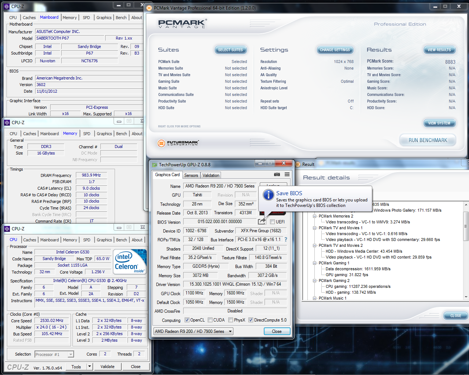Open Bench tab in the CPU-Z window showing Memory timings
This screenshot has height=375, width=469.
tap(121, 134)
